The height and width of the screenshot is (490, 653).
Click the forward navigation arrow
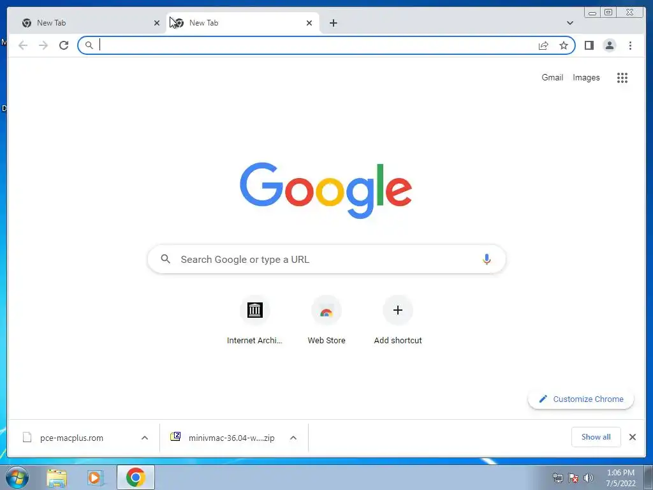(43, 45)
